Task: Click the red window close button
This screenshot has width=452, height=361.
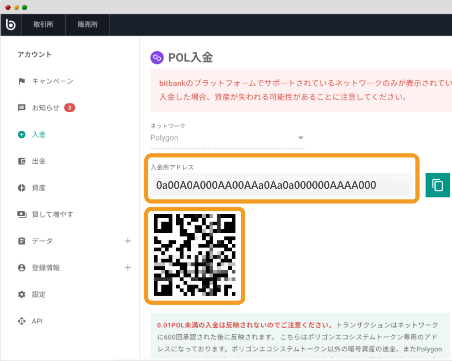Action: click(x=8, y=7)
